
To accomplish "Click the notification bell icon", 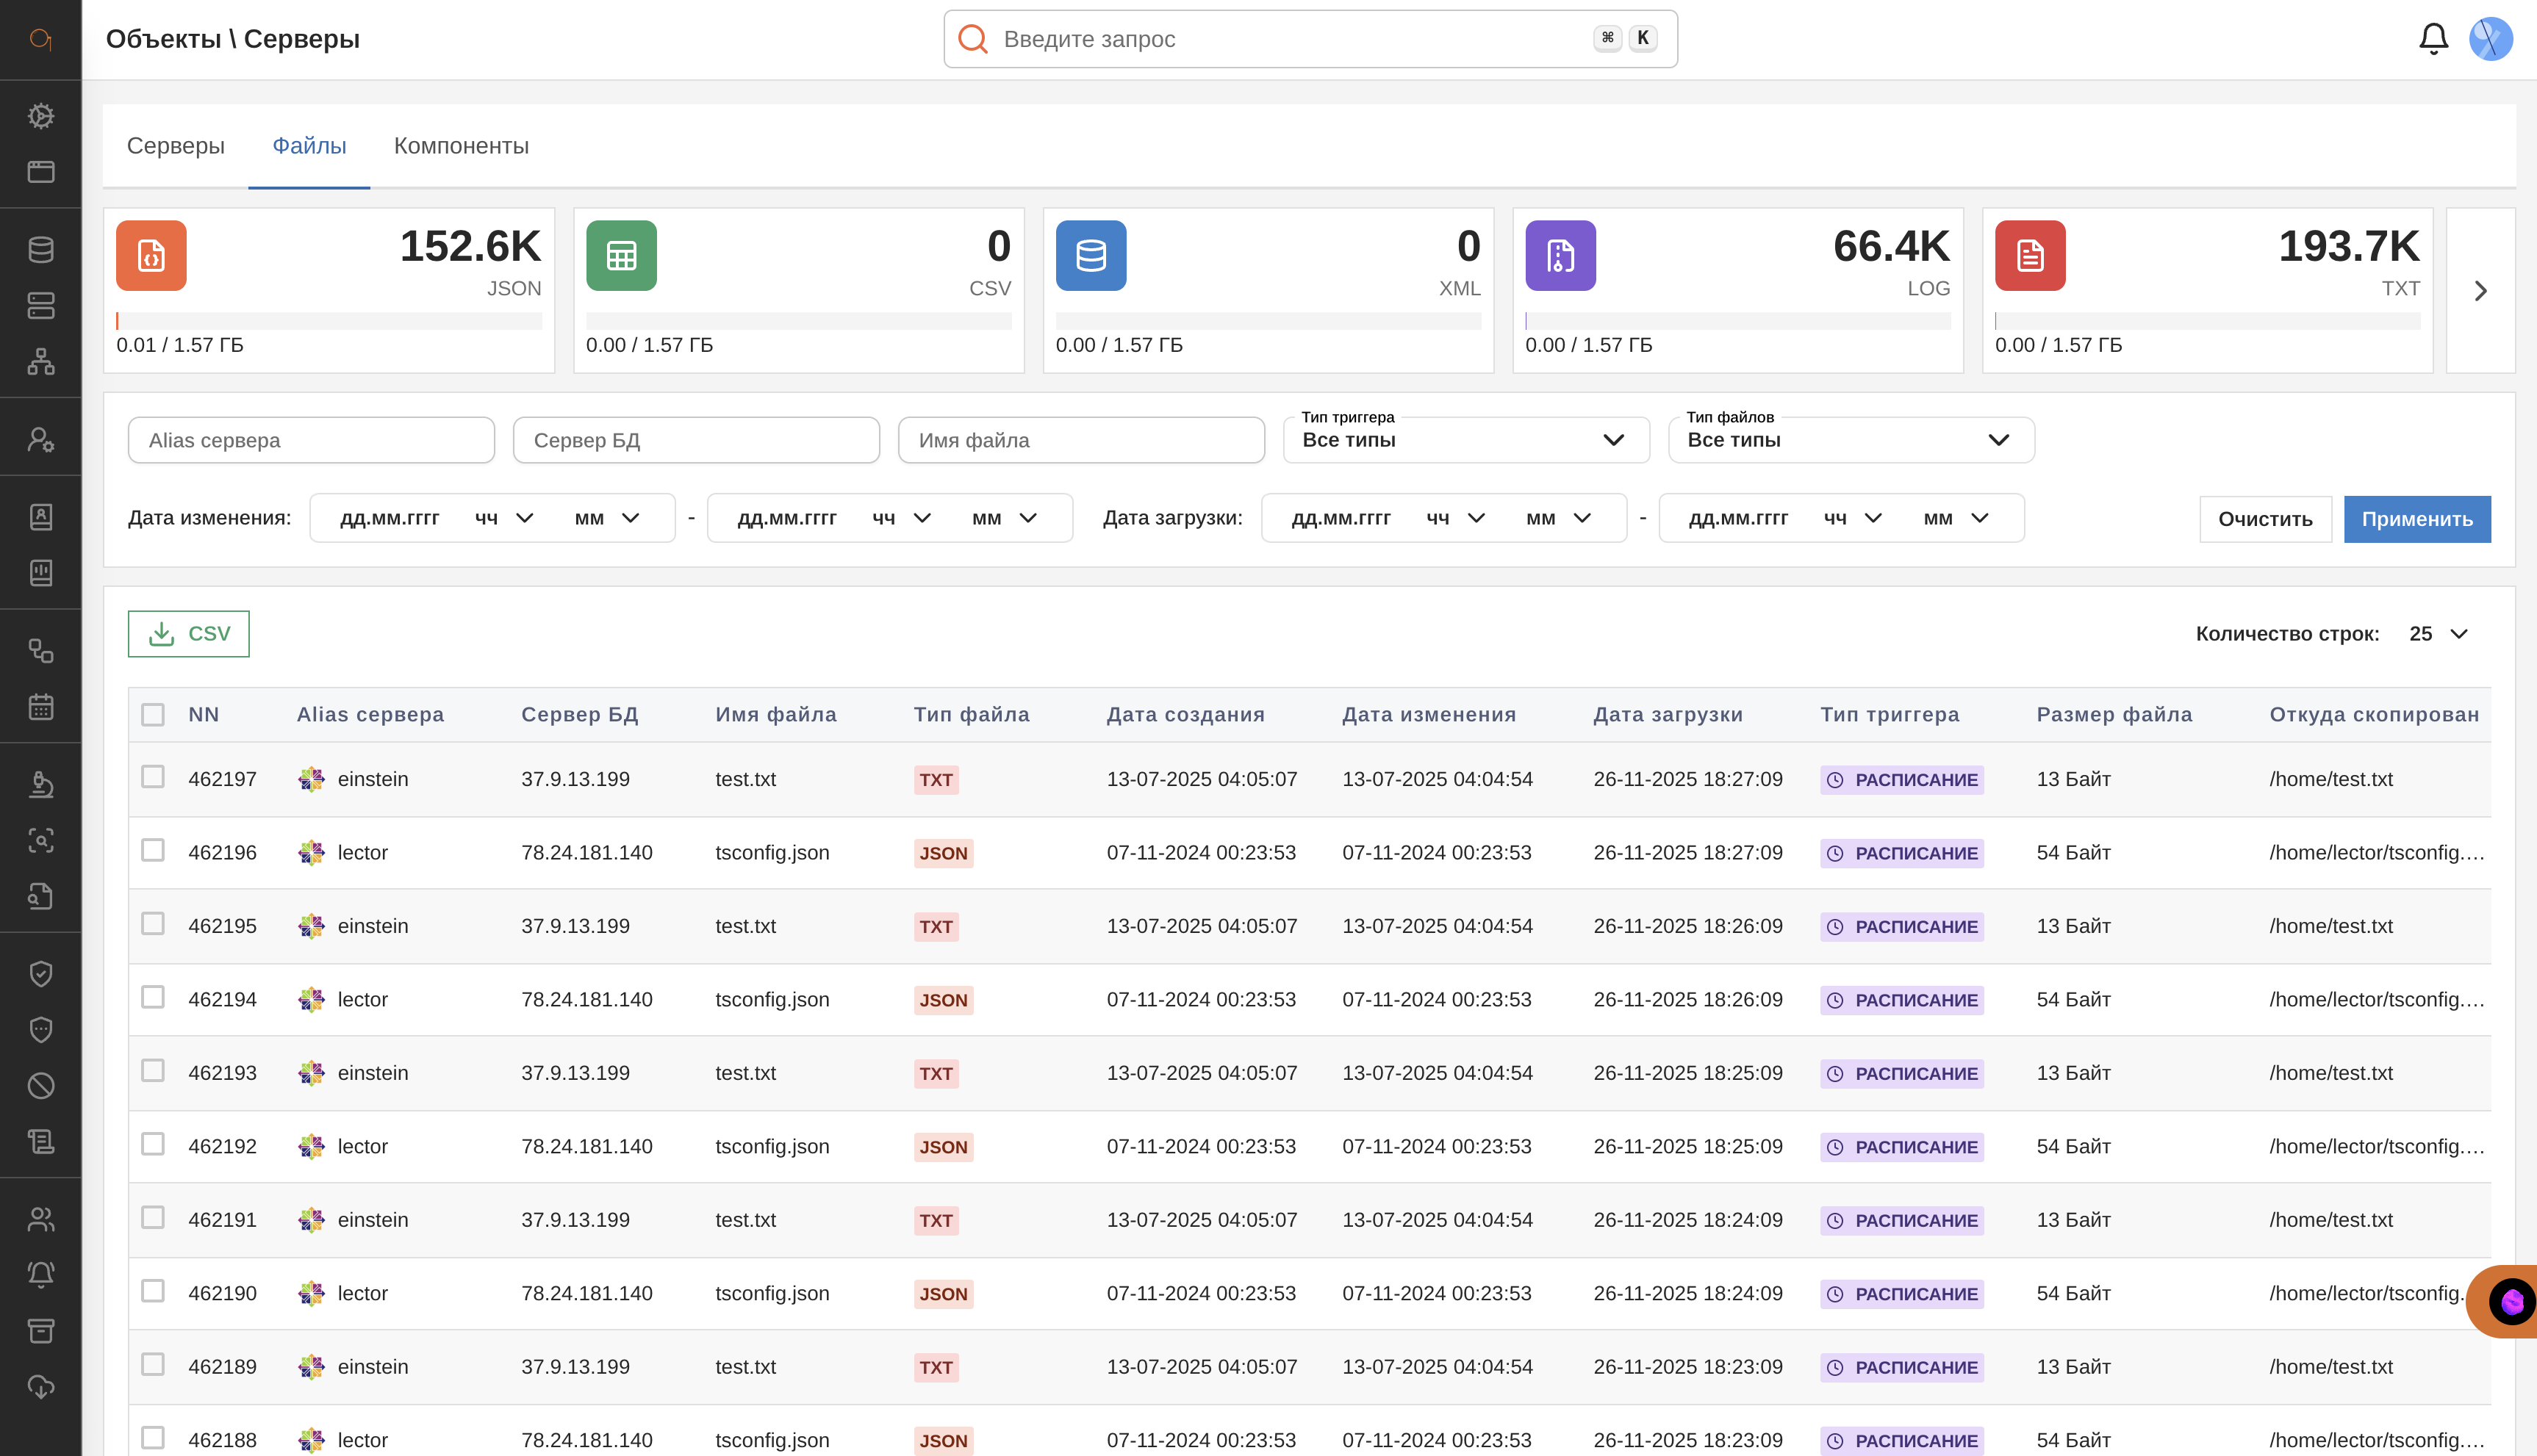I will point(2433,39).
